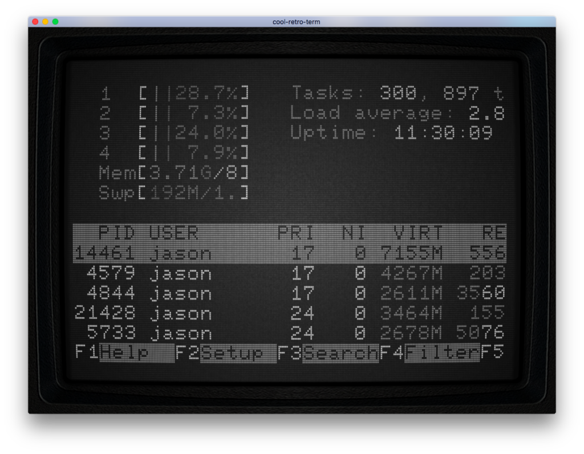
Task: Click the USER column header
Action: pyautogui.click(x=173, y=233)
